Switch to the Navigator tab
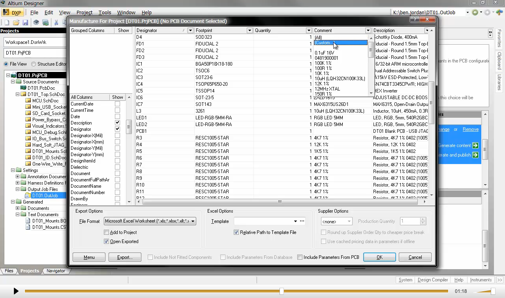 point(56,271)
